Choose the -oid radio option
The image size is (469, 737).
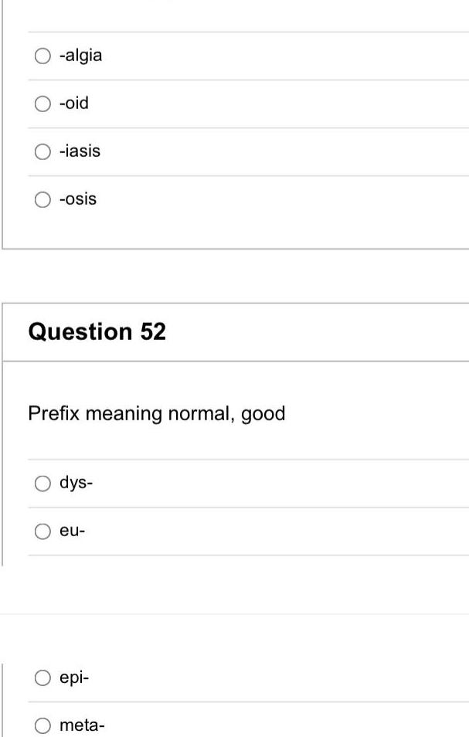42,104
